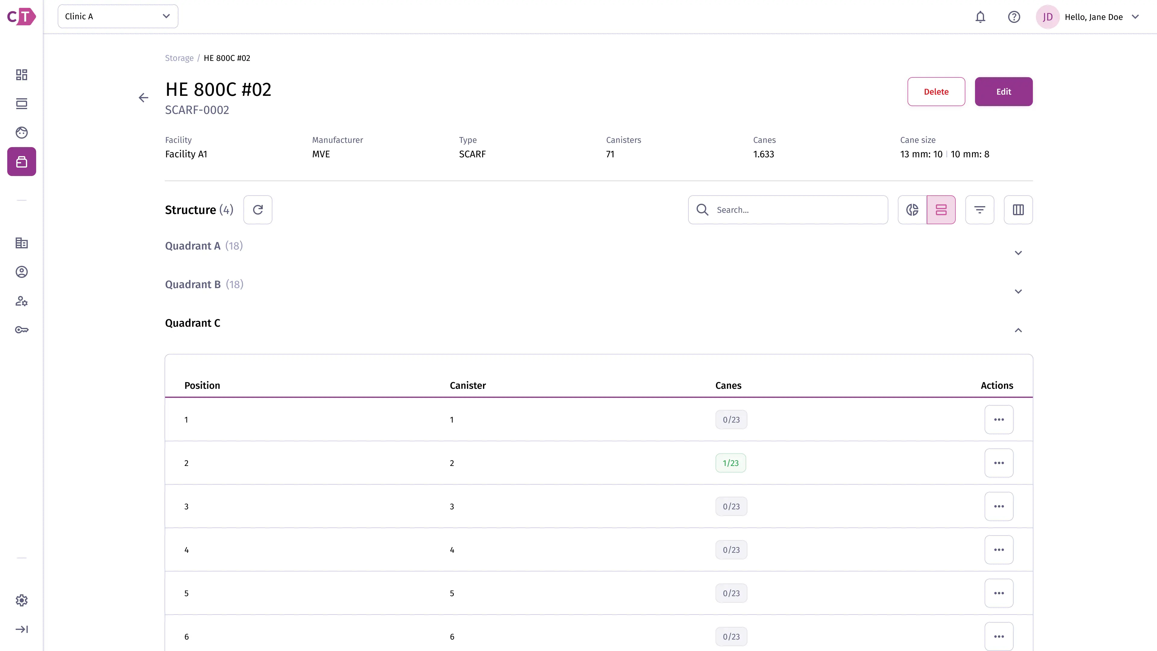Open the Clinic A dropdown
The height and width of the screenshot is (651, 1157).
coord(118,17)
